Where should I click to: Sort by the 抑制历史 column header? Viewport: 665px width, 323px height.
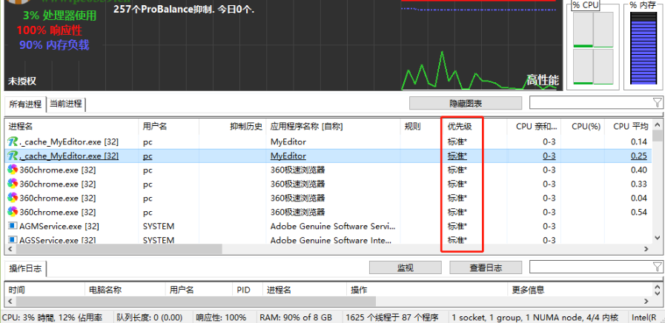[232, 127]
